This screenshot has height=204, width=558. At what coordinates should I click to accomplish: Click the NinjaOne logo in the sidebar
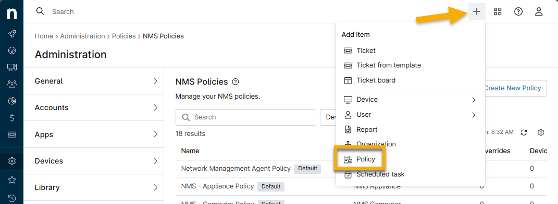coord(12,13)
